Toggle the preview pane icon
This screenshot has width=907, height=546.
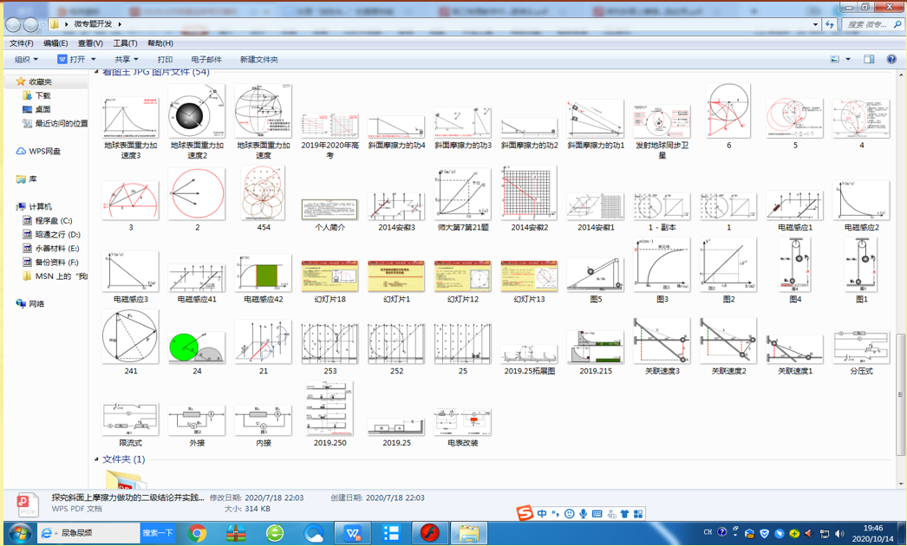869,60
